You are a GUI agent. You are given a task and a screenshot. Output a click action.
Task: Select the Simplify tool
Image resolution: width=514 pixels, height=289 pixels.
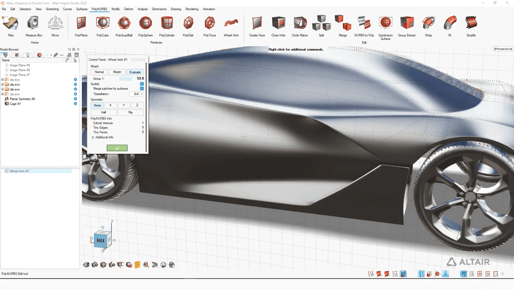(471, 26)
